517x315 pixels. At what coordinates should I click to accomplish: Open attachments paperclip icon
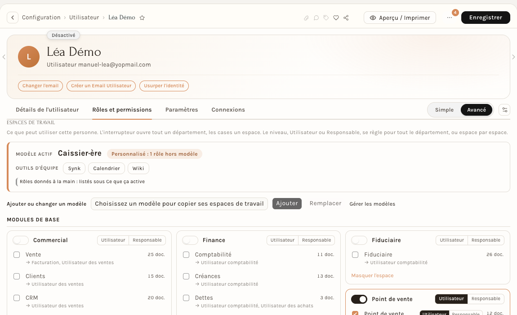click(x=306, y=18)
